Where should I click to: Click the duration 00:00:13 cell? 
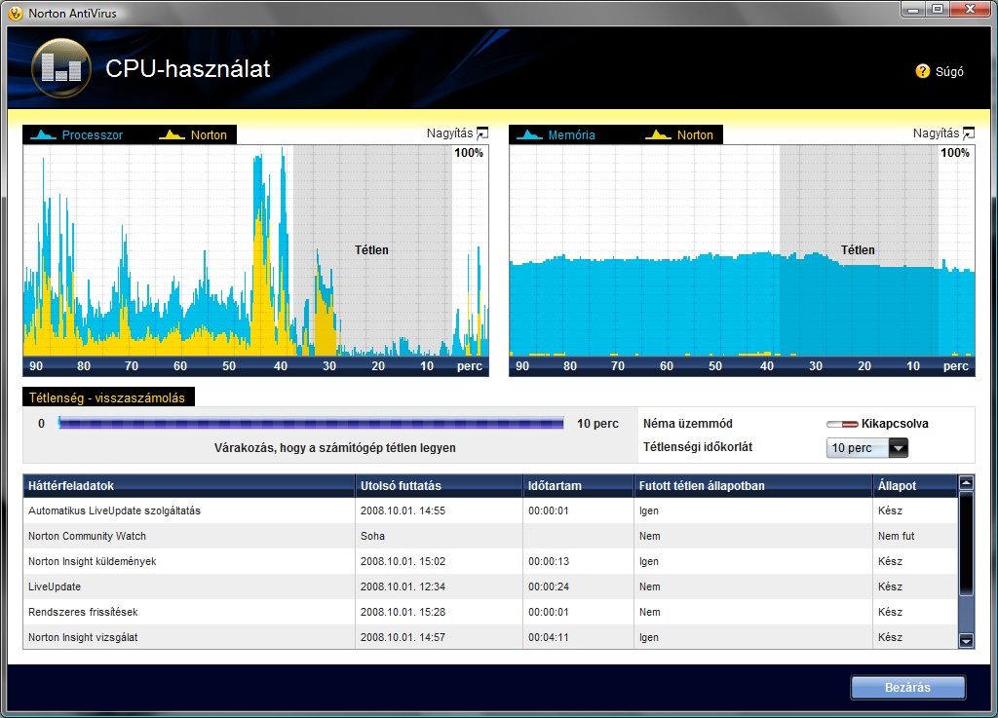click(549, 561)
